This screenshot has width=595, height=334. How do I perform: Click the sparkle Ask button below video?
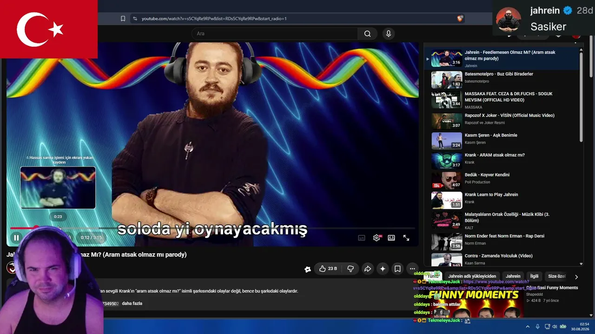[383, 269]
